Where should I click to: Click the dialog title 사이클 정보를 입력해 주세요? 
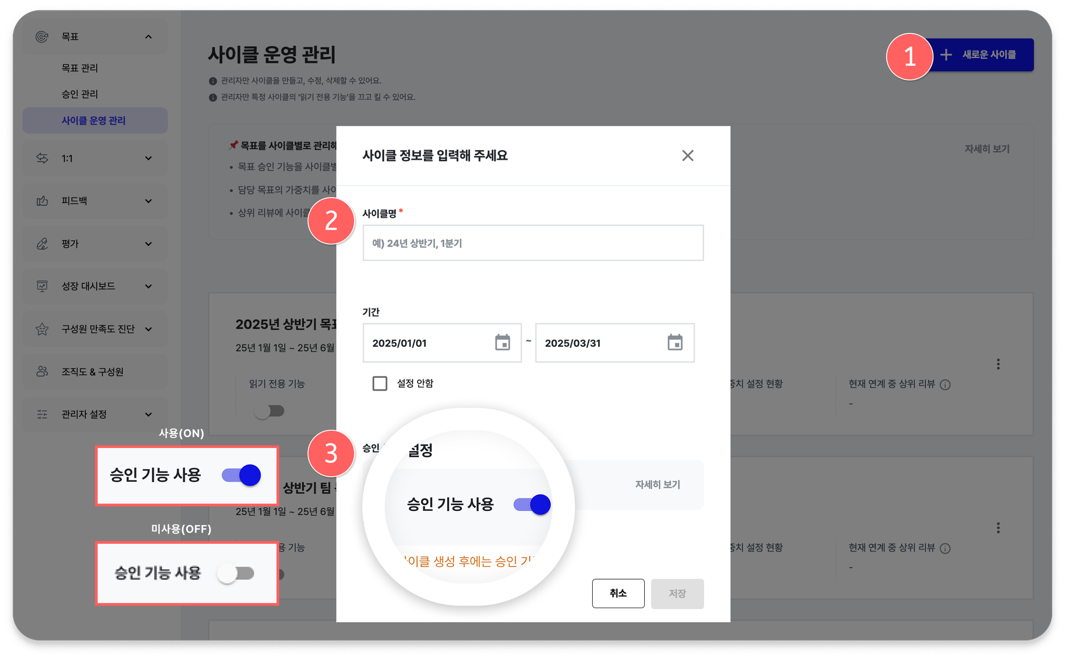coord(435,155)
